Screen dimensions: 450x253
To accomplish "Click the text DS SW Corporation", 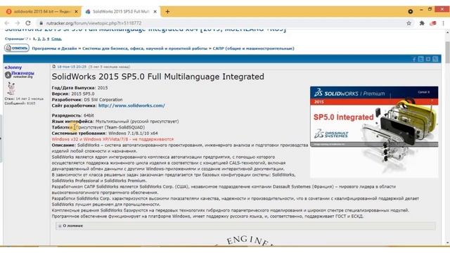I will click(x=103, y=100).
